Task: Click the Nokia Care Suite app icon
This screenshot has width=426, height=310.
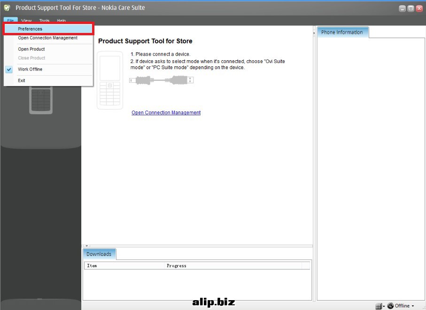Action: [x=7, y=8]
